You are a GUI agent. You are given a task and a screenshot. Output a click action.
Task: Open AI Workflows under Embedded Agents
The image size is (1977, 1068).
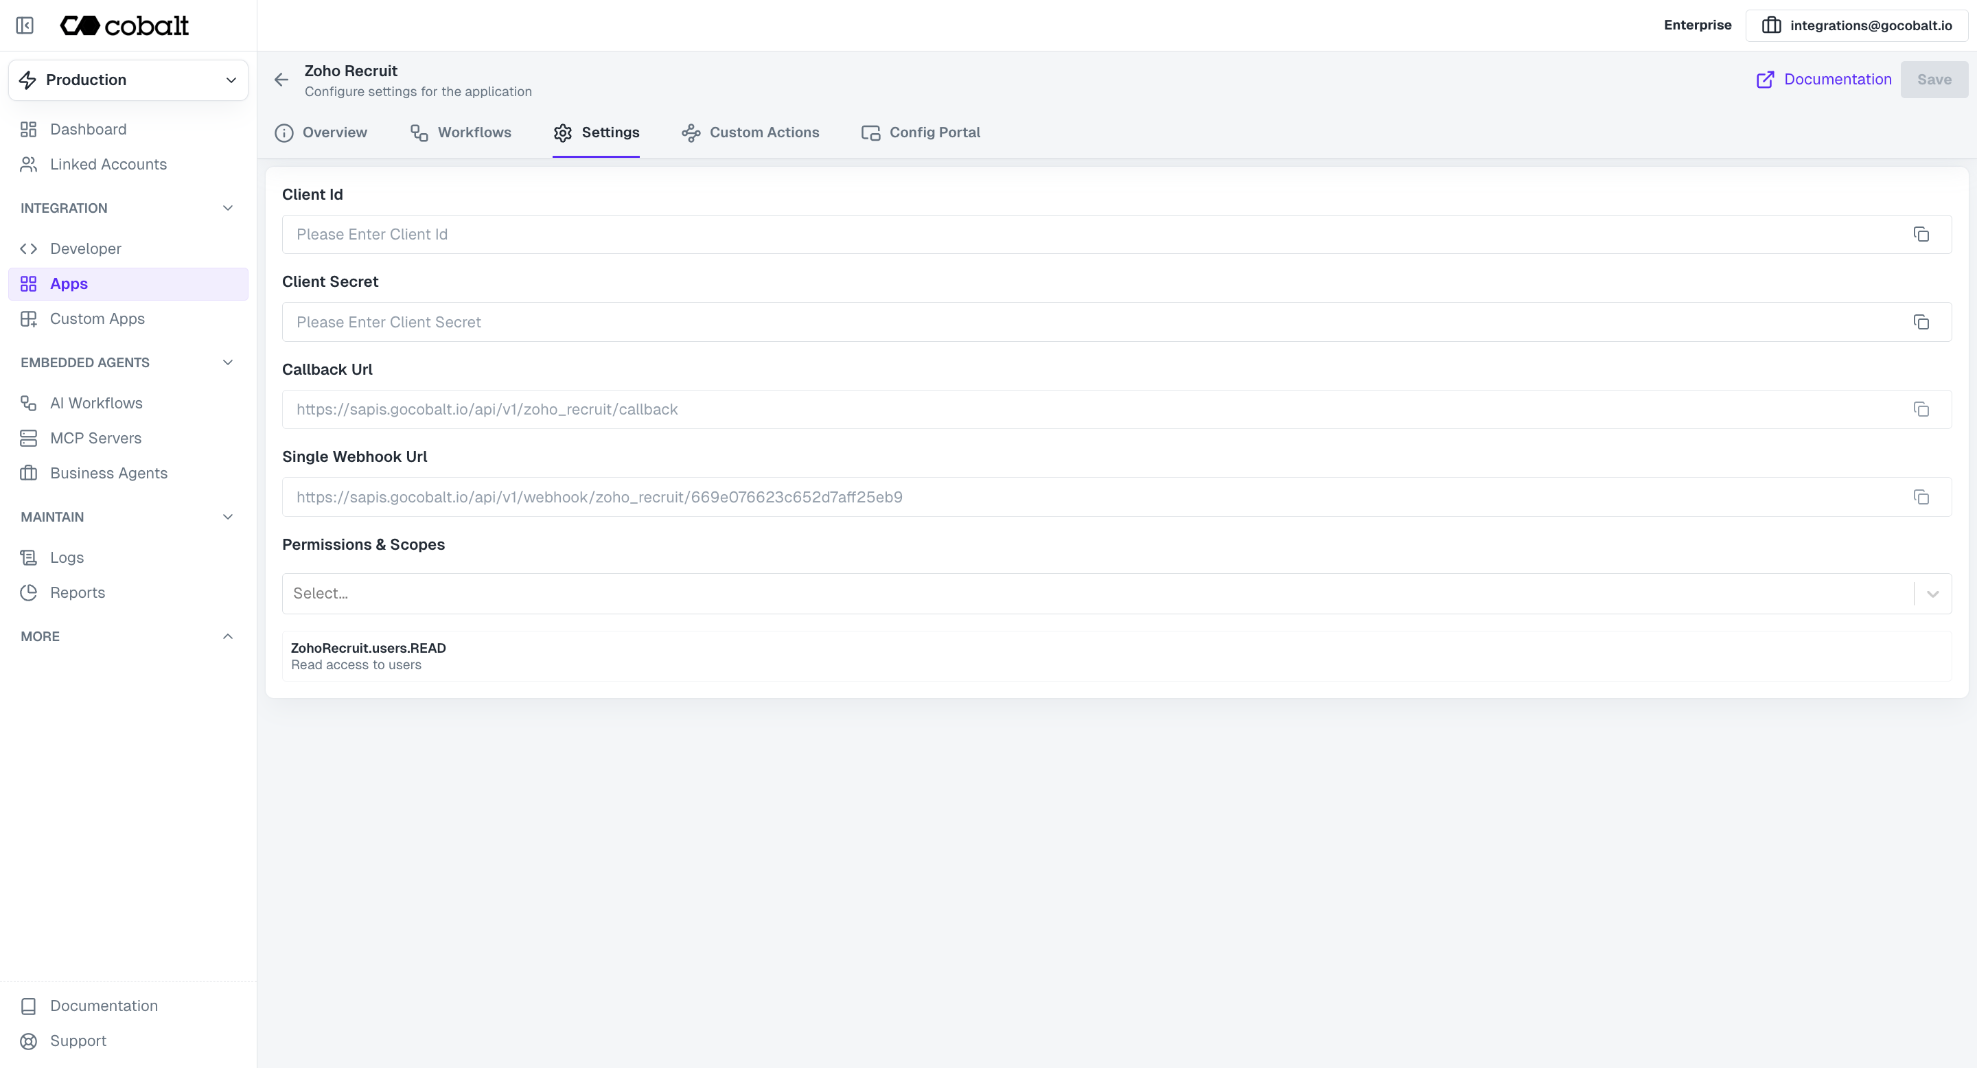[x=96, y=403]
